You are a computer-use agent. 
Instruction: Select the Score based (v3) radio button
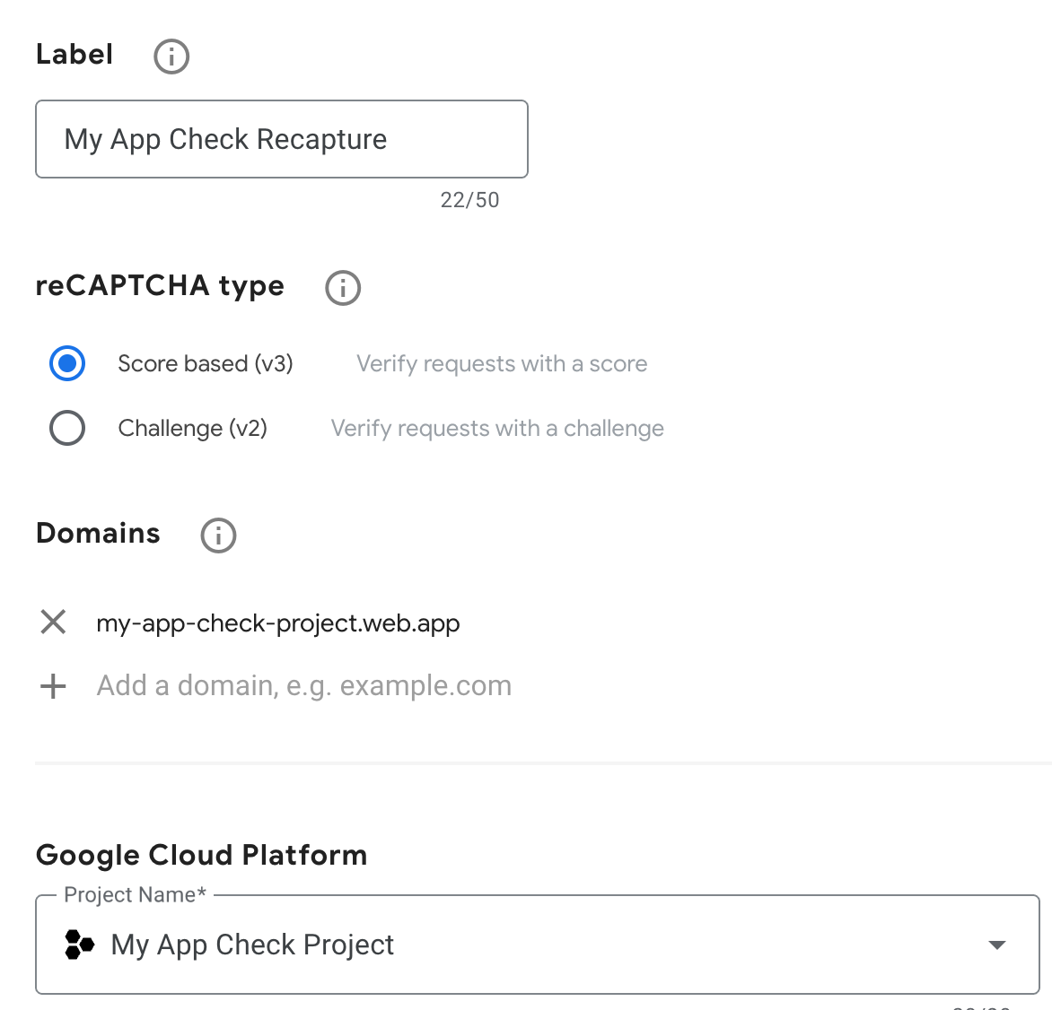click(x=66, y=363)
